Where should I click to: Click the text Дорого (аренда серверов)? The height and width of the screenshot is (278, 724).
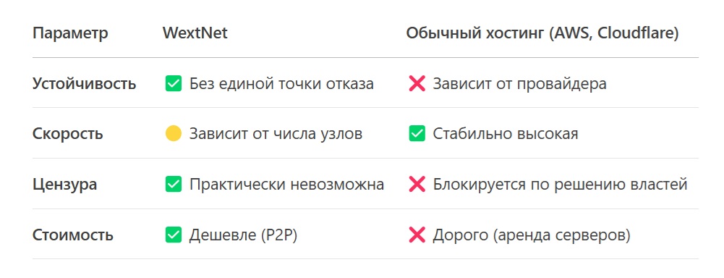(x=532, y=235)
